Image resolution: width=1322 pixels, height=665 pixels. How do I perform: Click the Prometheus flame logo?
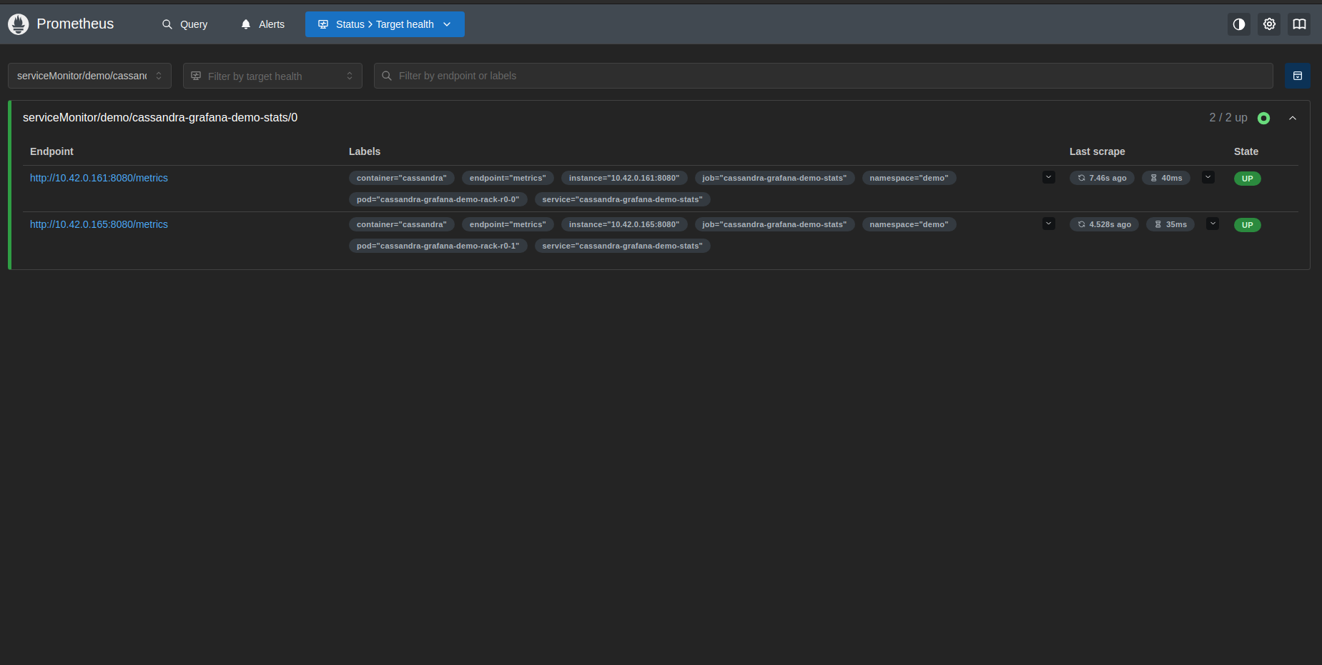click(19, 24)
